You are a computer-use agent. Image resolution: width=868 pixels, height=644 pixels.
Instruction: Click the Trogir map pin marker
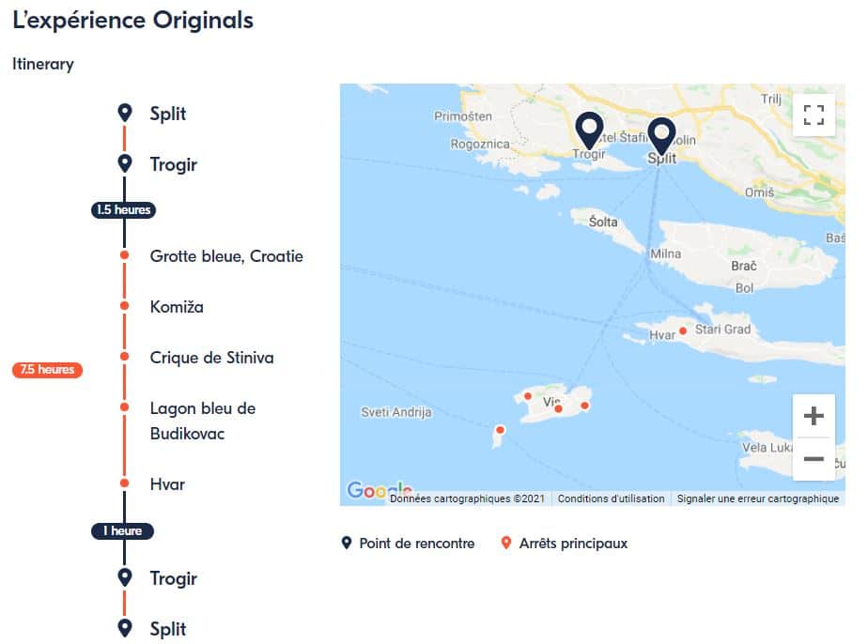click(589, 131)
